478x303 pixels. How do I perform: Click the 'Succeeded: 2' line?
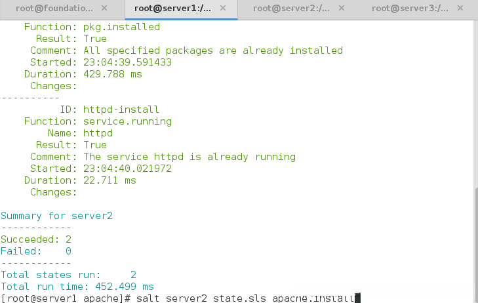36,239
